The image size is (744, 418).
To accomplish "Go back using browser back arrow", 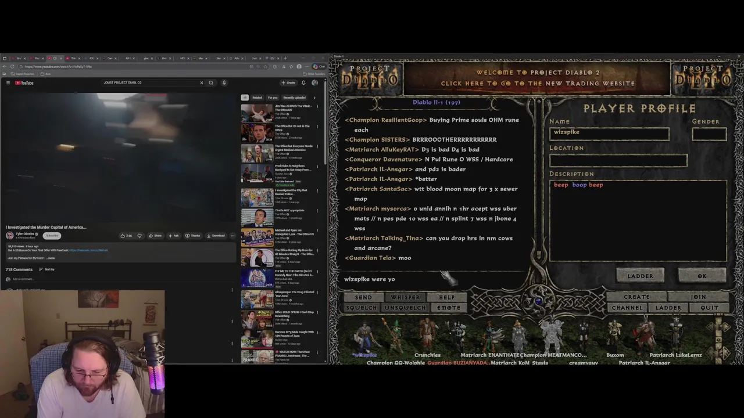I will click(5, 66).
